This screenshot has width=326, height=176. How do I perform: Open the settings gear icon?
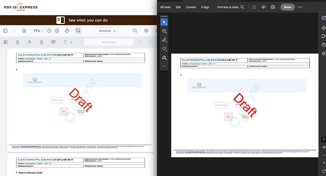(x=146, y=31)
